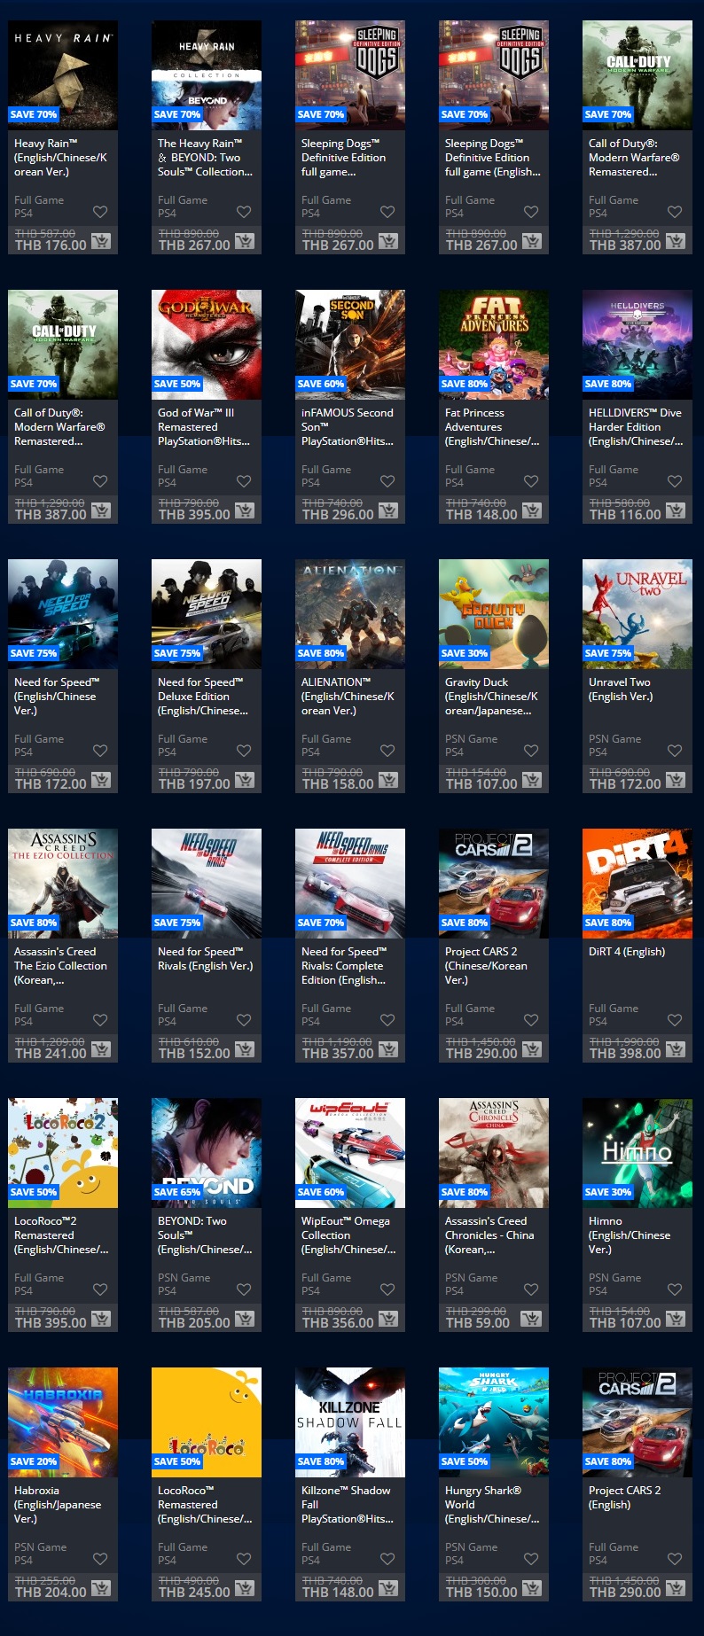This screenshot has width=704, height=1636.
Task: Open the Assassin's Creed Ezio Collection title
Action: pos(60,966)
